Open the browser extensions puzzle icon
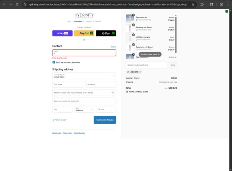Image resolution: width=232 pixels, height=171 pixels. point(202,4)
